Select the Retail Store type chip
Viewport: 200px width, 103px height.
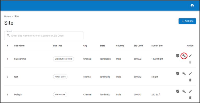click(x=60, y=77)
